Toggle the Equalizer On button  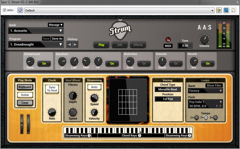click(x=112, y=64)
